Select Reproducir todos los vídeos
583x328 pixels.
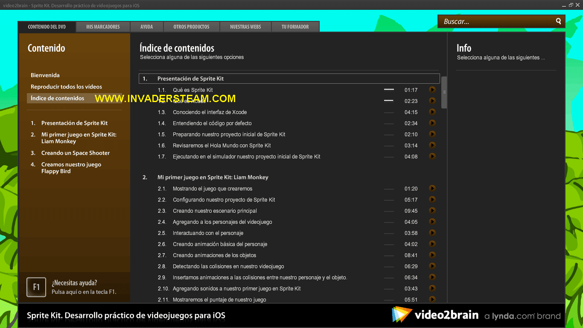(66, 87)
